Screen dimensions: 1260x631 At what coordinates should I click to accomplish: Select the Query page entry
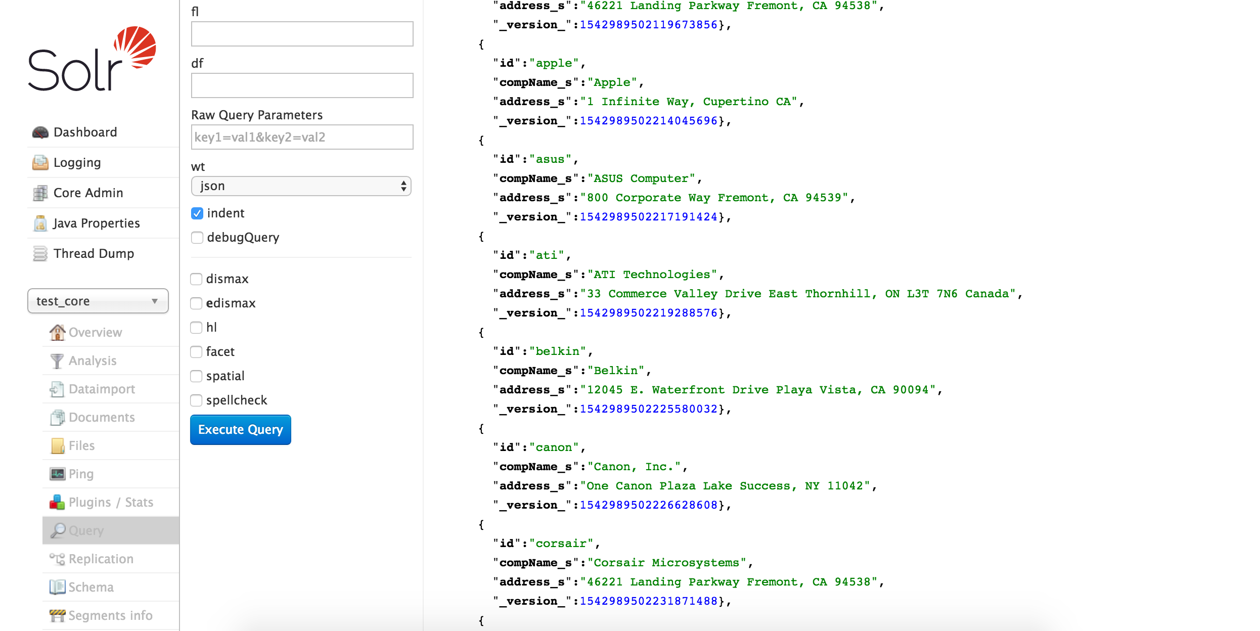(111, 530)
